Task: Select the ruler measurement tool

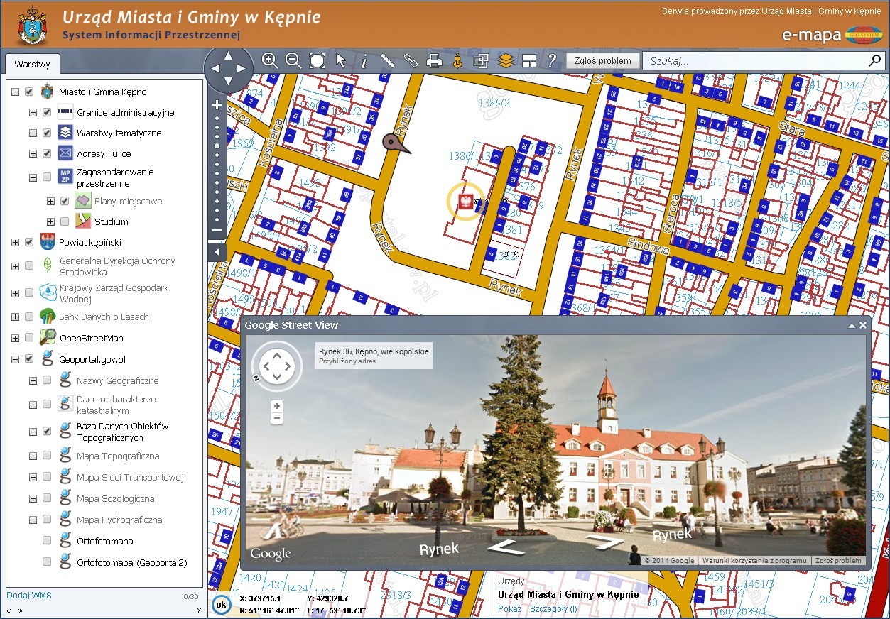Action: (387, 60)
